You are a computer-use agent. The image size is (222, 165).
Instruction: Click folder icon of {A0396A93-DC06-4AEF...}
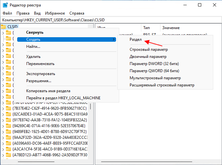[8, 143]
